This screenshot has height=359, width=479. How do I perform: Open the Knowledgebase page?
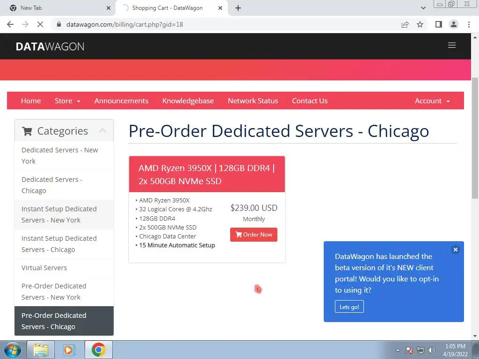[x=188, y=101]
